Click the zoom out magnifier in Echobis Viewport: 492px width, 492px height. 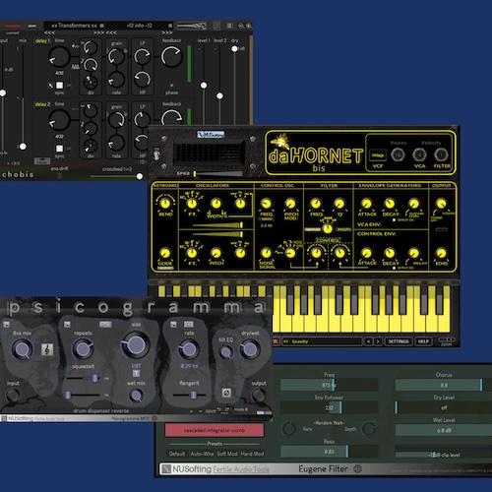point(241,26)
